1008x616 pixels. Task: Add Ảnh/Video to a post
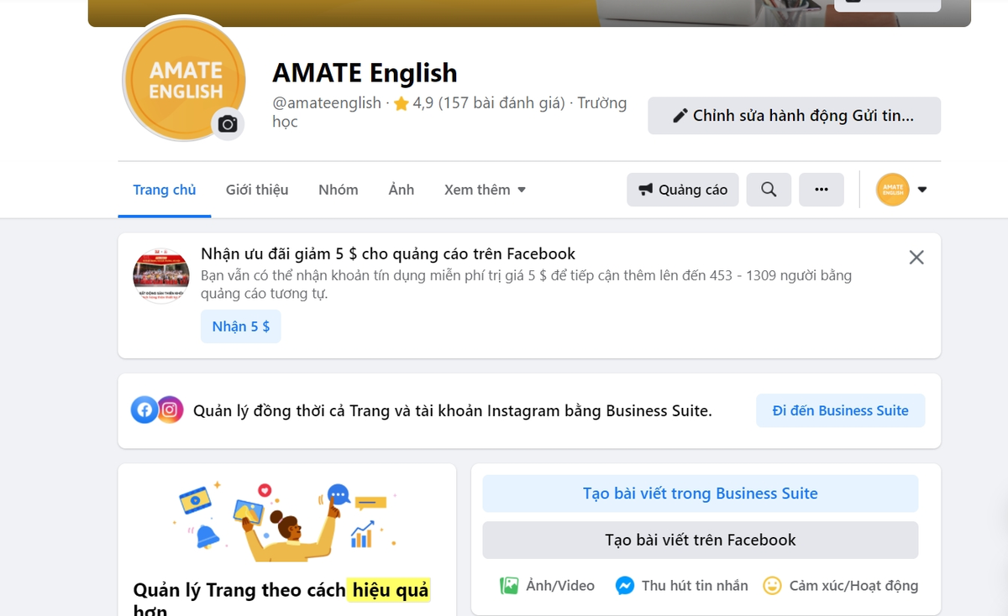(x=547, y=586)
